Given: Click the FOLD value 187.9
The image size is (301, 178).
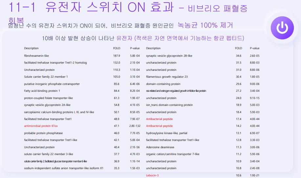Looking at the screenshot, I should tap(117, 56).
